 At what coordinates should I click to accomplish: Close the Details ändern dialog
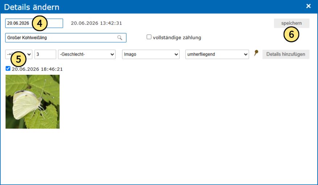pos(309,6)
